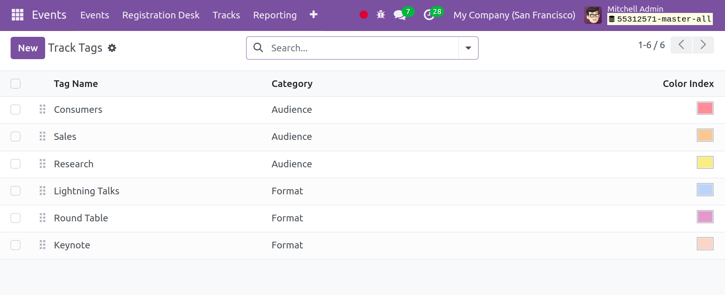Open the Lightning Talks tag name
This screenshot has height=295, width=725.
point(87,191)
